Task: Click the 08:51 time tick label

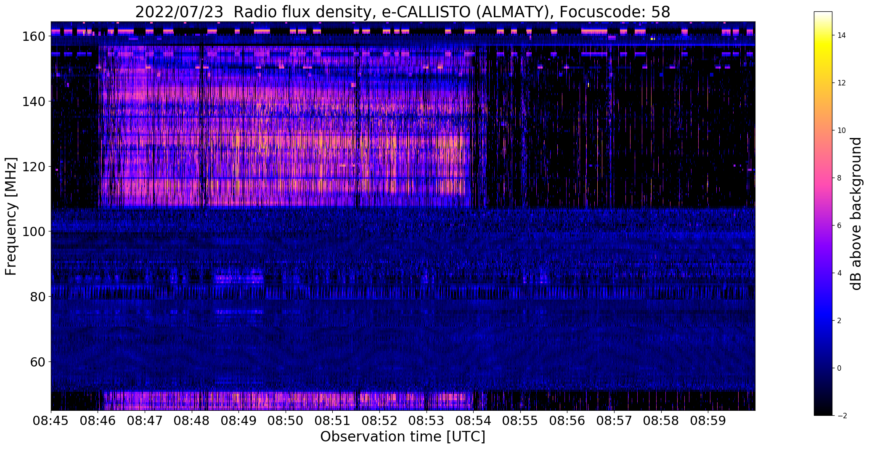Action: pos(333,420)
